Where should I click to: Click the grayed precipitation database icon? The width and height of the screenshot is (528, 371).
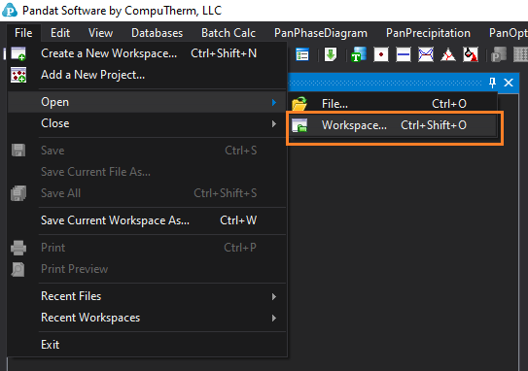[499, 54]
